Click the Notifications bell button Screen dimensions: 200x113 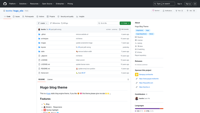[x=167, y=11]
